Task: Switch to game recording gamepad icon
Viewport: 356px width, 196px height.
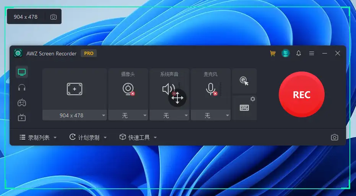Action: pyautogui.click(x=22, y=102)
